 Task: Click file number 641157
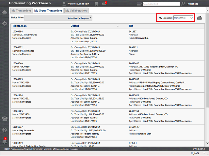pos(133,32)
